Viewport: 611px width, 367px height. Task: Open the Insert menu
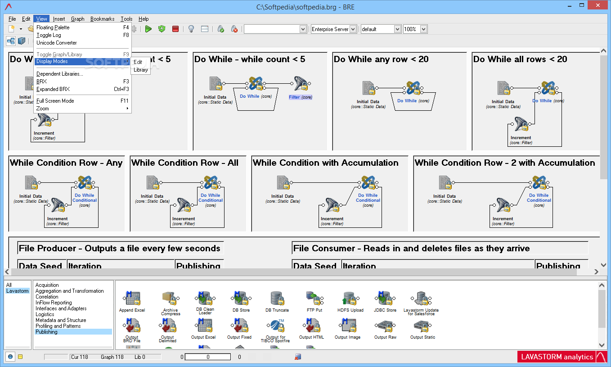[x=59, y=19]
